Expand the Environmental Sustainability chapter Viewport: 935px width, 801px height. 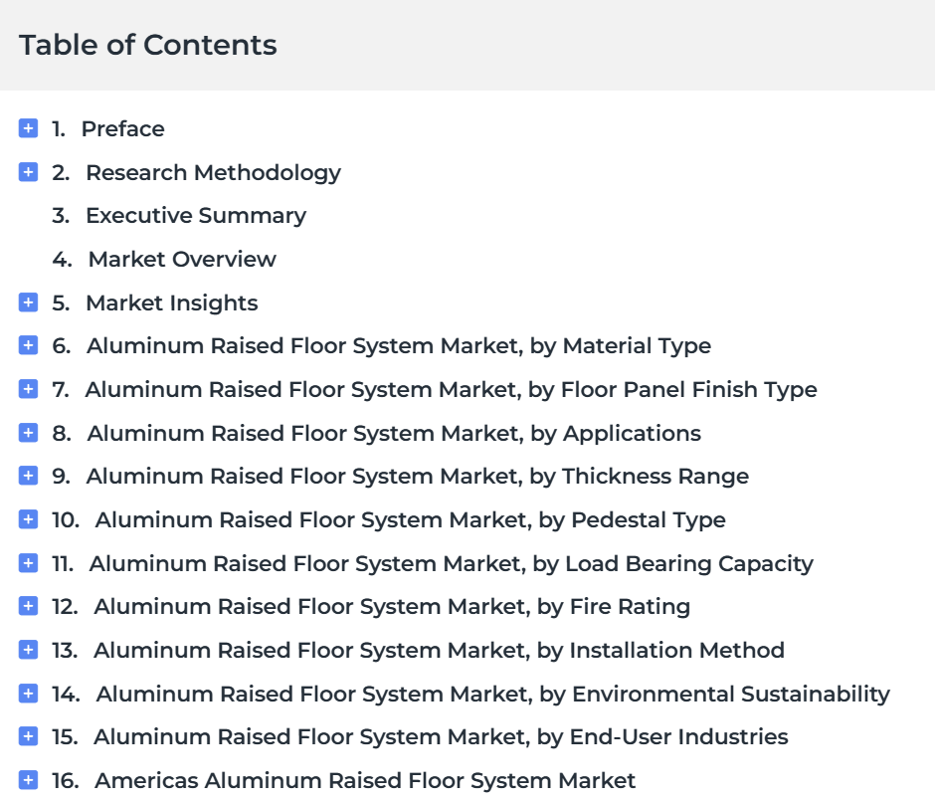28,694
